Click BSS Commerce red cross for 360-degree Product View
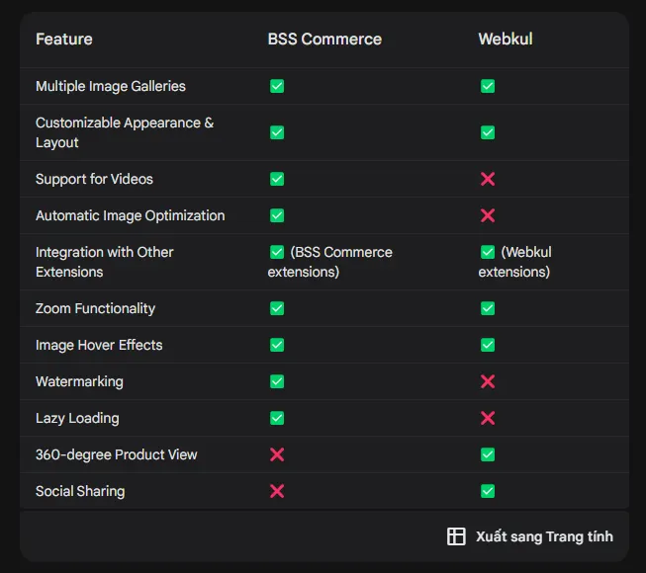The height and width of the screenshot is (573, 646). pos(277,454)
